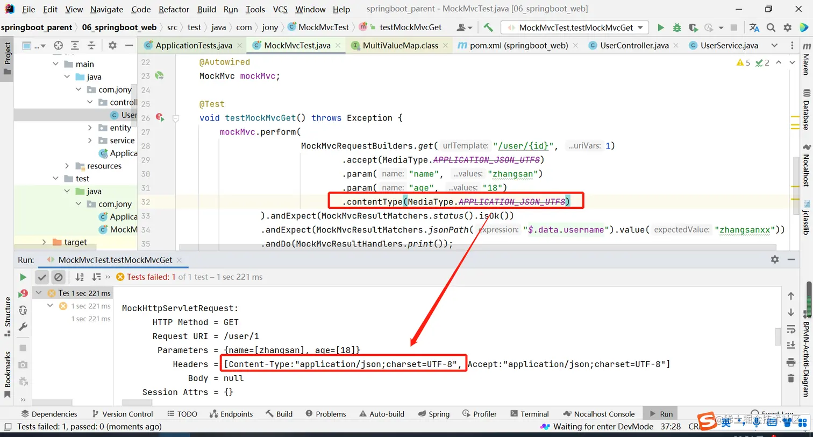Close the MockMvcTest.java editor tab
The width and height of the screenshot is (813, 437).
[338, 46]
